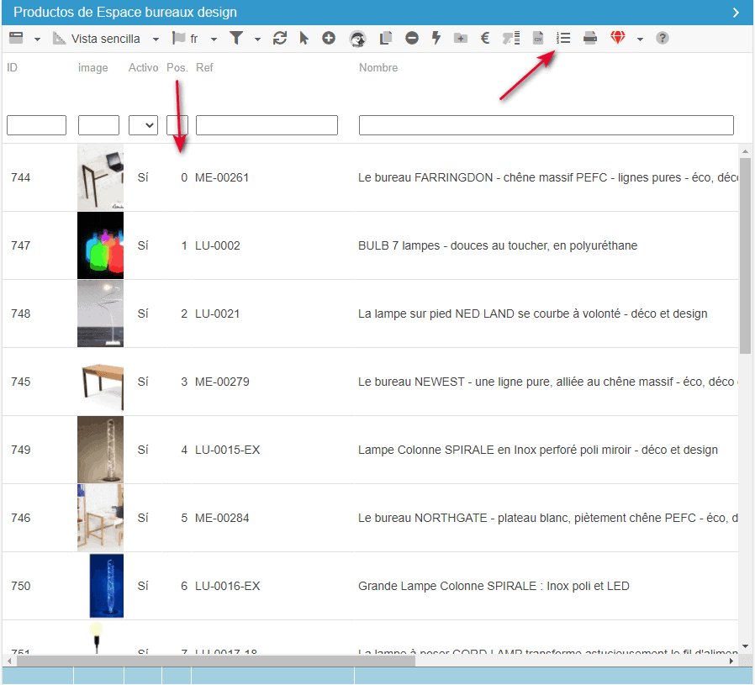Sort by the Activo column header
Screen dimensions: 755x685
tap(143, 68)
